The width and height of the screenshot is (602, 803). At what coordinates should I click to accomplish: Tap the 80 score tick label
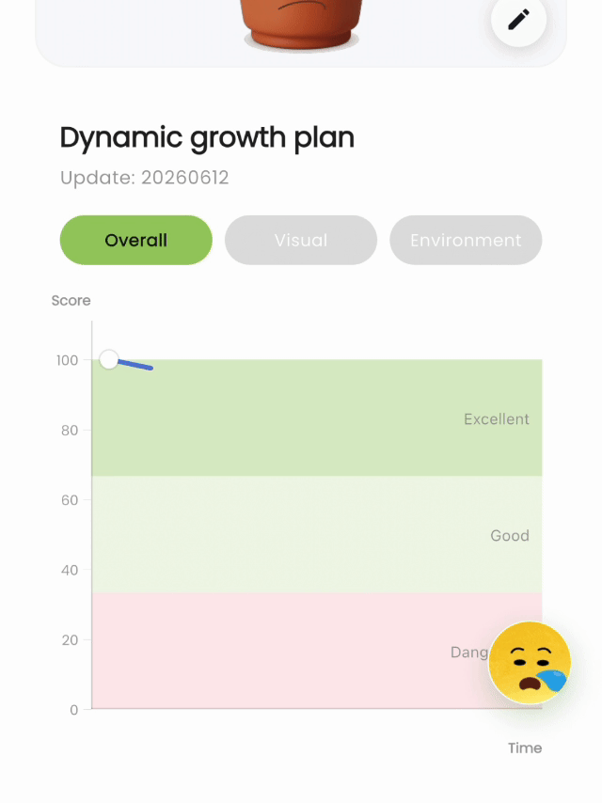[70, 431]
